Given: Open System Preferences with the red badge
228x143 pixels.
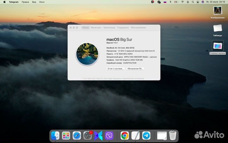Looking at the screenshot, I should point(87,136).
